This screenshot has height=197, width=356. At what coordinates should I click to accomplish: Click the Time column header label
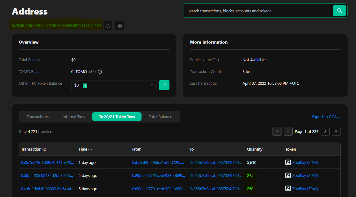point(83,149)
